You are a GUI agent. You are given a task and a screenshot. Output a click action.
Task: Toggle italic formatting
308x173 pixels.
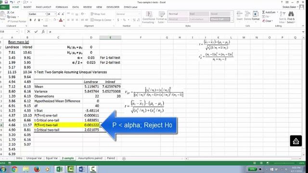35,20
